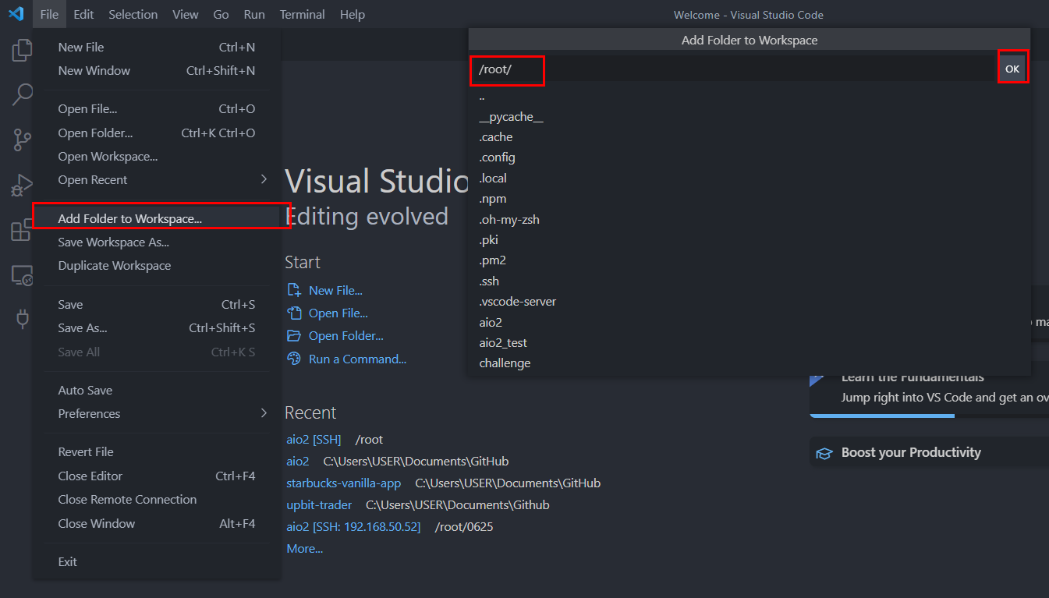Image resolution: width=1049 pixels, height=598 pixels.
Task: Select the .oh-my-zsh folder entry
Action: tap(749, 219)
